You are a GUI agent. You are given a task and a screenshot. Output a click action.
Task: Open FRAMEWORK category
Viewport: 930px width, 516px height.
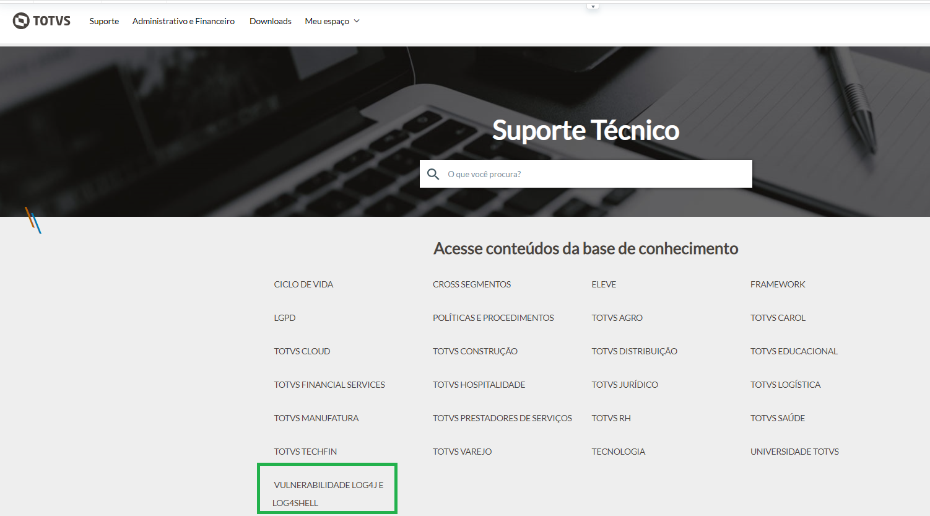pos(778,284)
